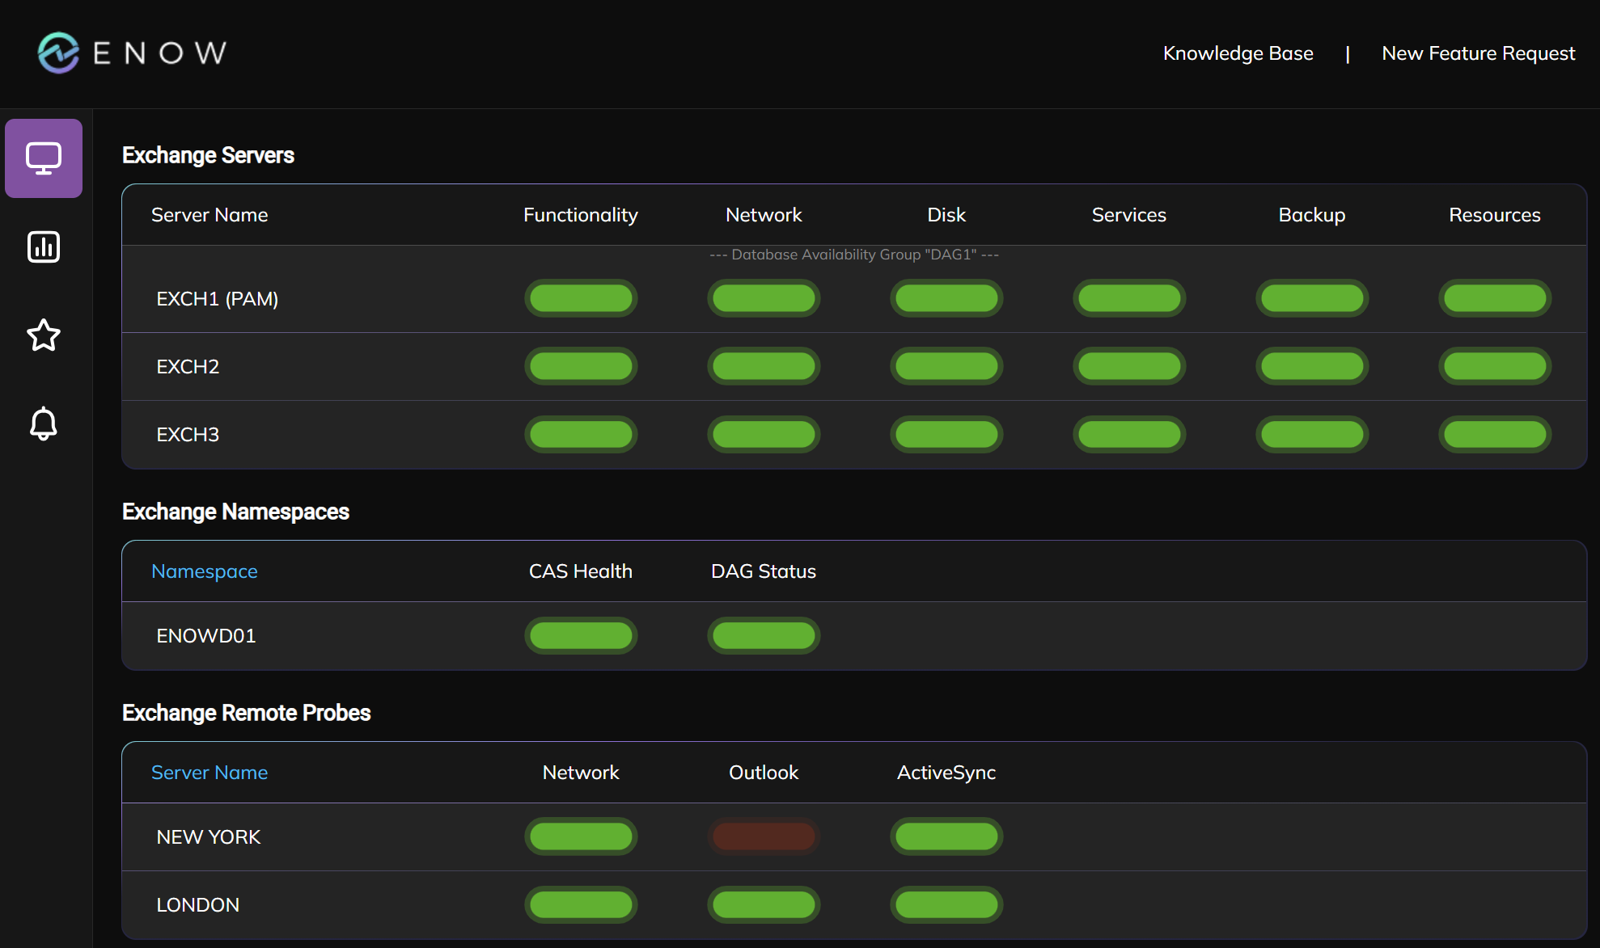This screenshot has width=1600, height=948.
Task: Open the Knowledge Base
Action: [1238, 53]
